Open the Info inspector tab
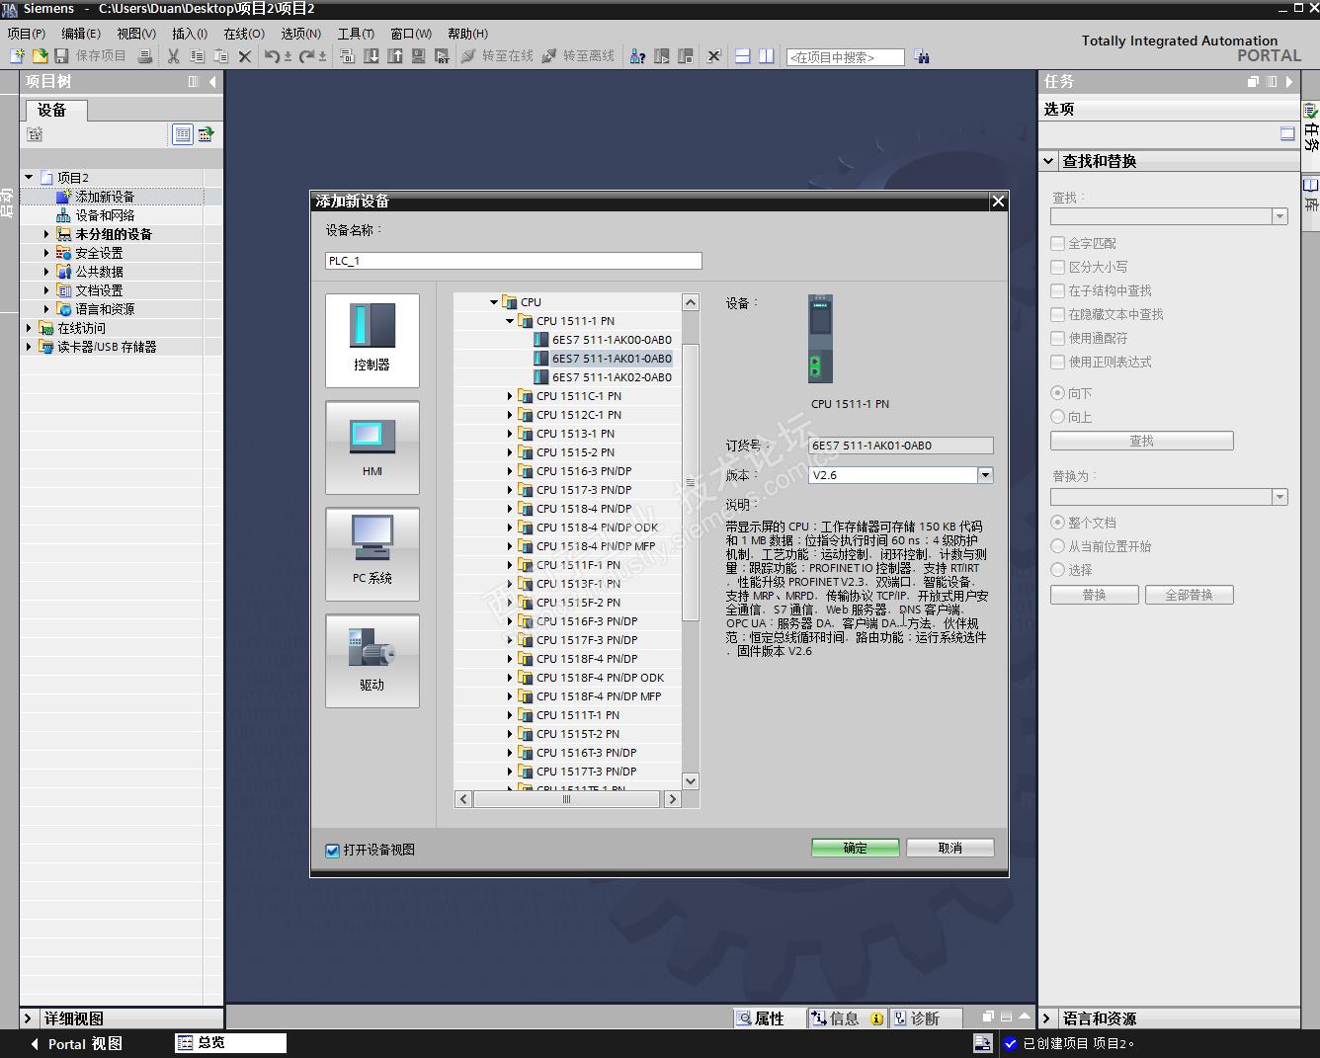The image size is (1320, 1058). [x=847, y=1018]
